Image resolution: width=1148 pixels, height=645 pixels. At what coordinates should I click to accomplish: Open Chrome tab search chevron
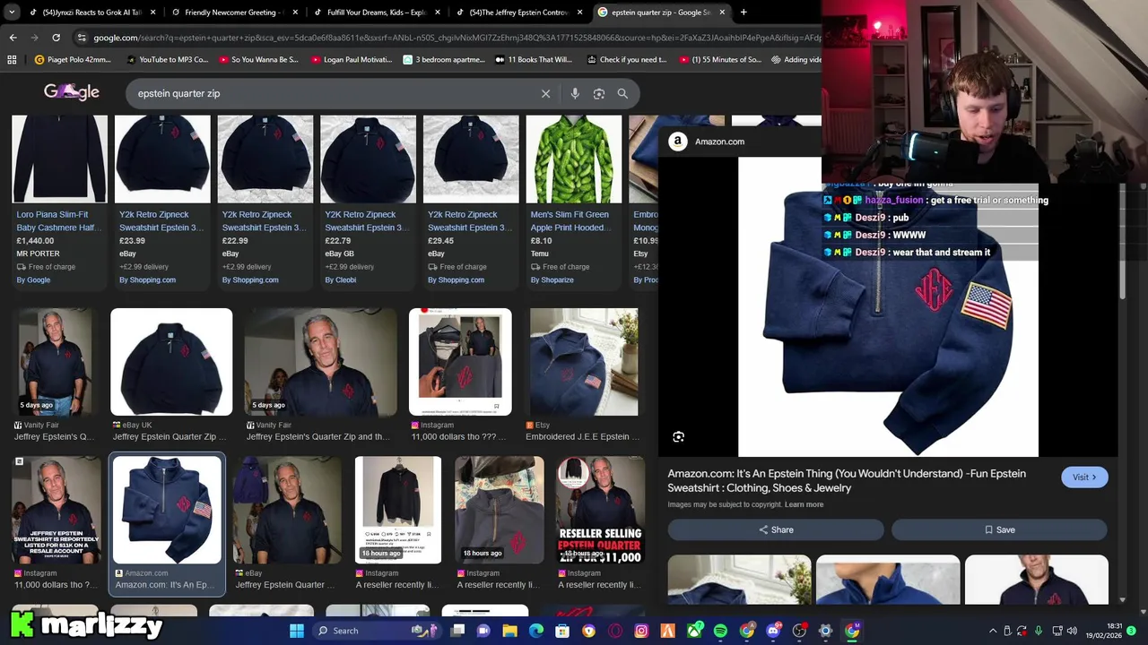coord(13,13)
